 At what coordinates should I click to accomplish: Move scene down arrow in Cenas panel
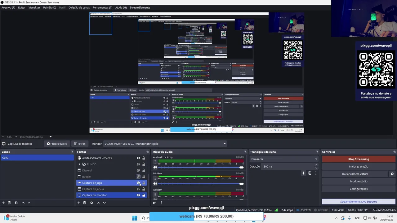pyautogui.click(x=29, y=203)
